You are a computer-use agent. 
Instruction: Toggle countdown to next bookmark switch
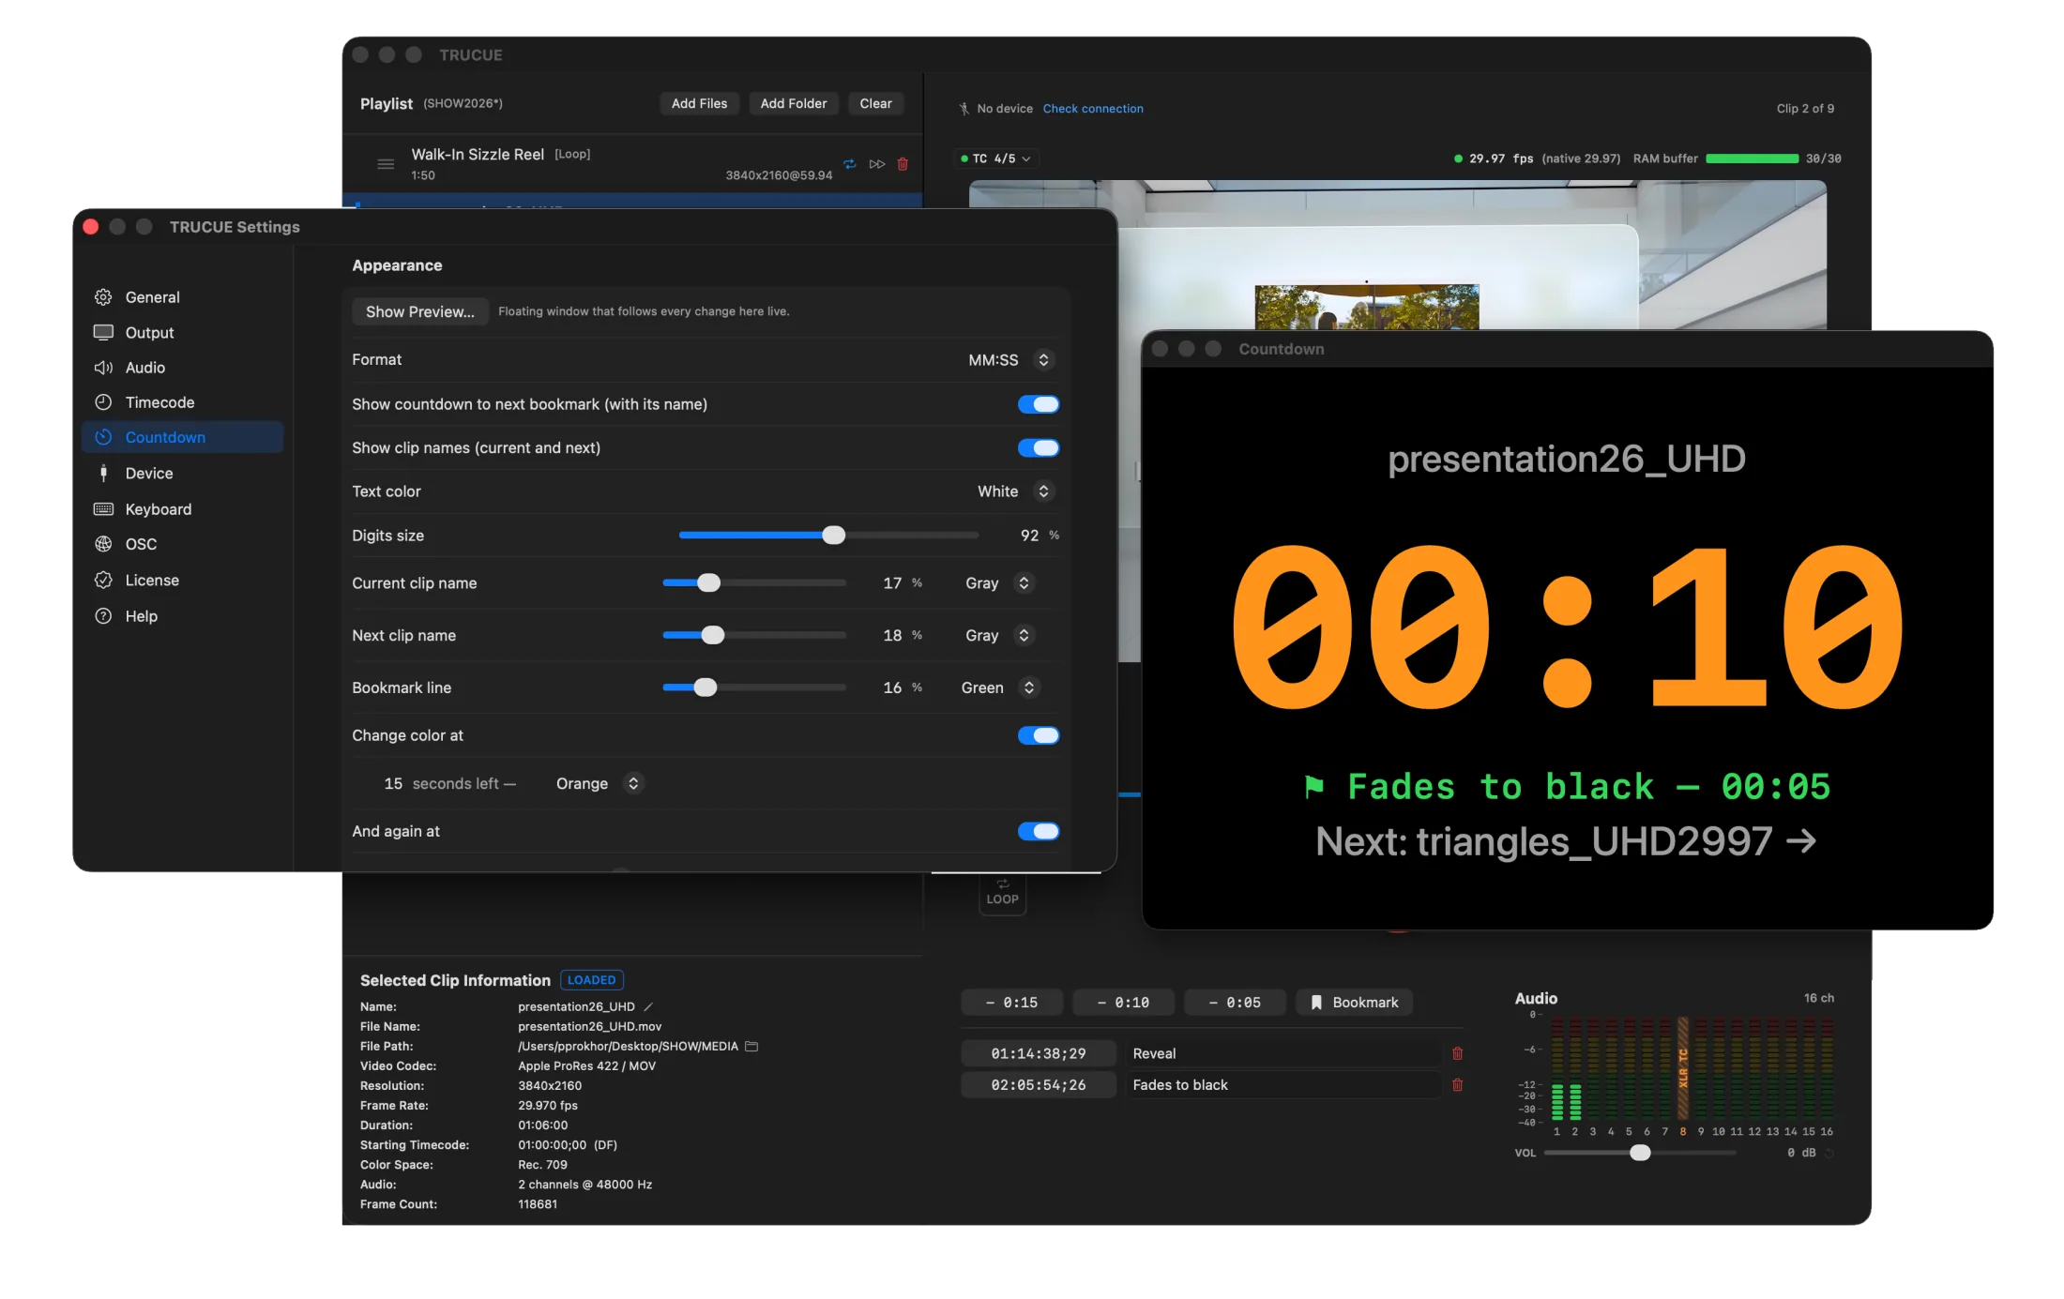pos(1039,404)
